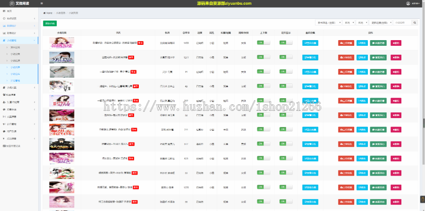425x211 pixels.
Task: Open the admin user avatar menu
Action: (408, 3)
